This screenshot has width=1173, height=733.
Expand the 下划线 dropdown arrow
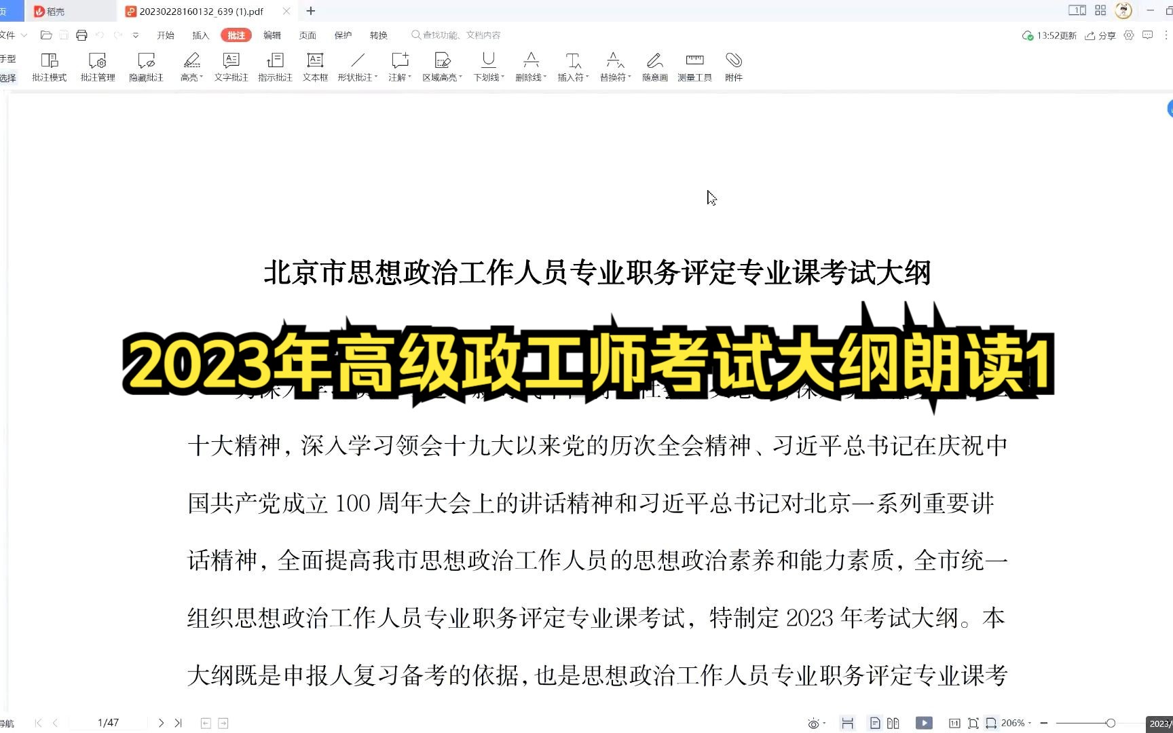pos(503,77)
